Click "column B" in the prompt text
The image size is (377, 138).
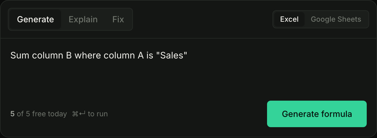(x=50, y=55)
